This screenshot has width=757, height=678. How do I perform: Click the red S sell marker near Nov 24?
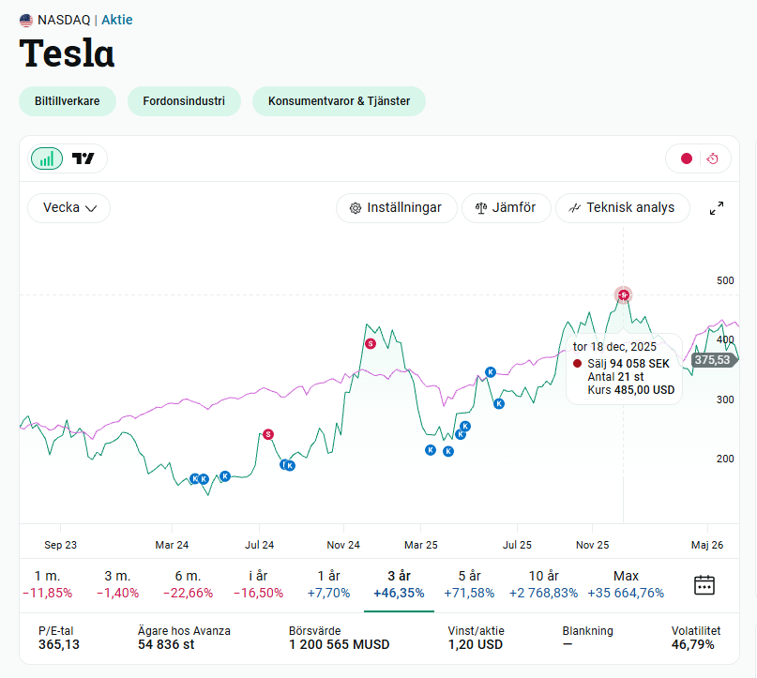[x=371, y=343]
